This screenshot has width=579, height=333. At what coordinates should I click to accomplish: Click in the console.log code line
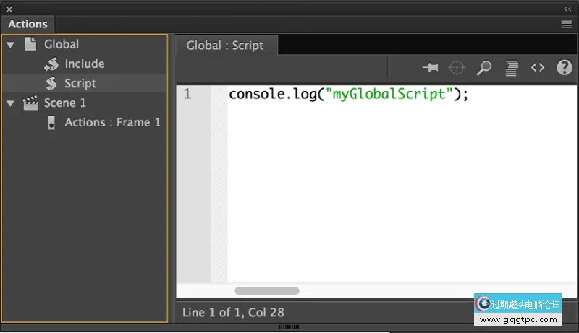pos(348,94)
